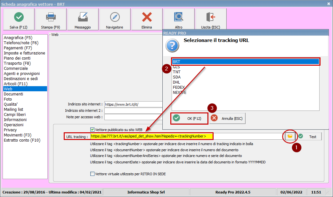The width and height of the screenshot is (333, 197).
Task: Choose SDA from the tracking URL list
Action: point(246,77)
